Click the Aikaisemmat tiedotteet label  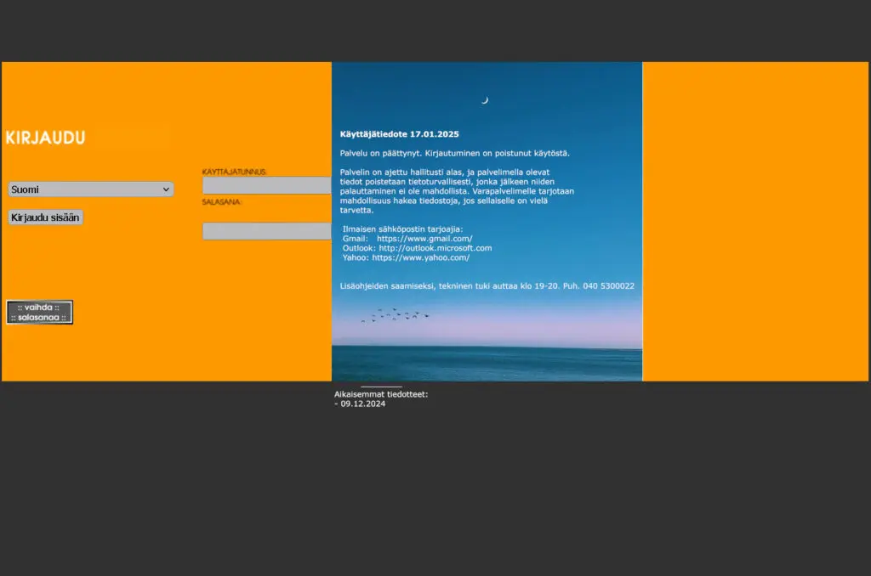tap(381, 394)
